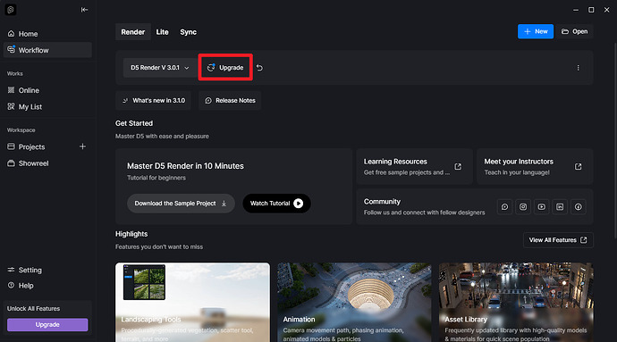Collapse the sidebar with the arrow icon
This screenshot has height=342, width=617.
point(84,10)
